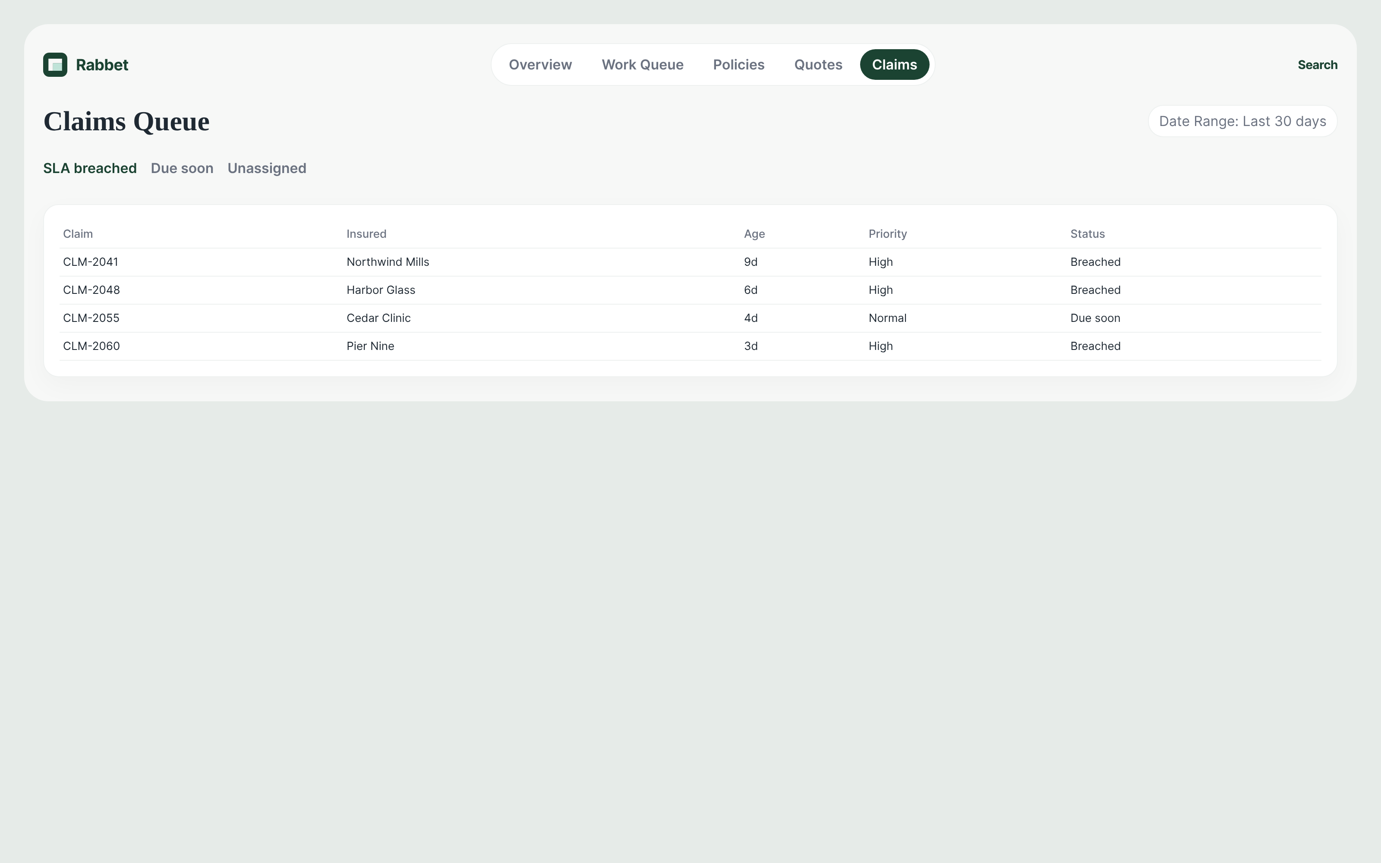The width and height of the screenshot is (1381, 863).
Task: Show Unassigned claims filter
Action: pyautogui.click(x=267, y=168)
